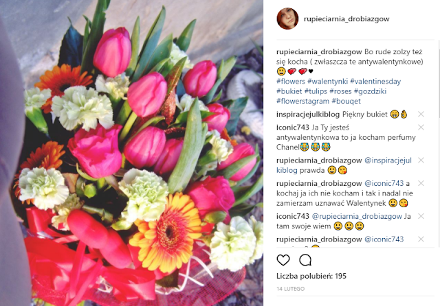
Task: Click the rupieciarnia_drobiazgow username in header
Action: pos(346,19)
